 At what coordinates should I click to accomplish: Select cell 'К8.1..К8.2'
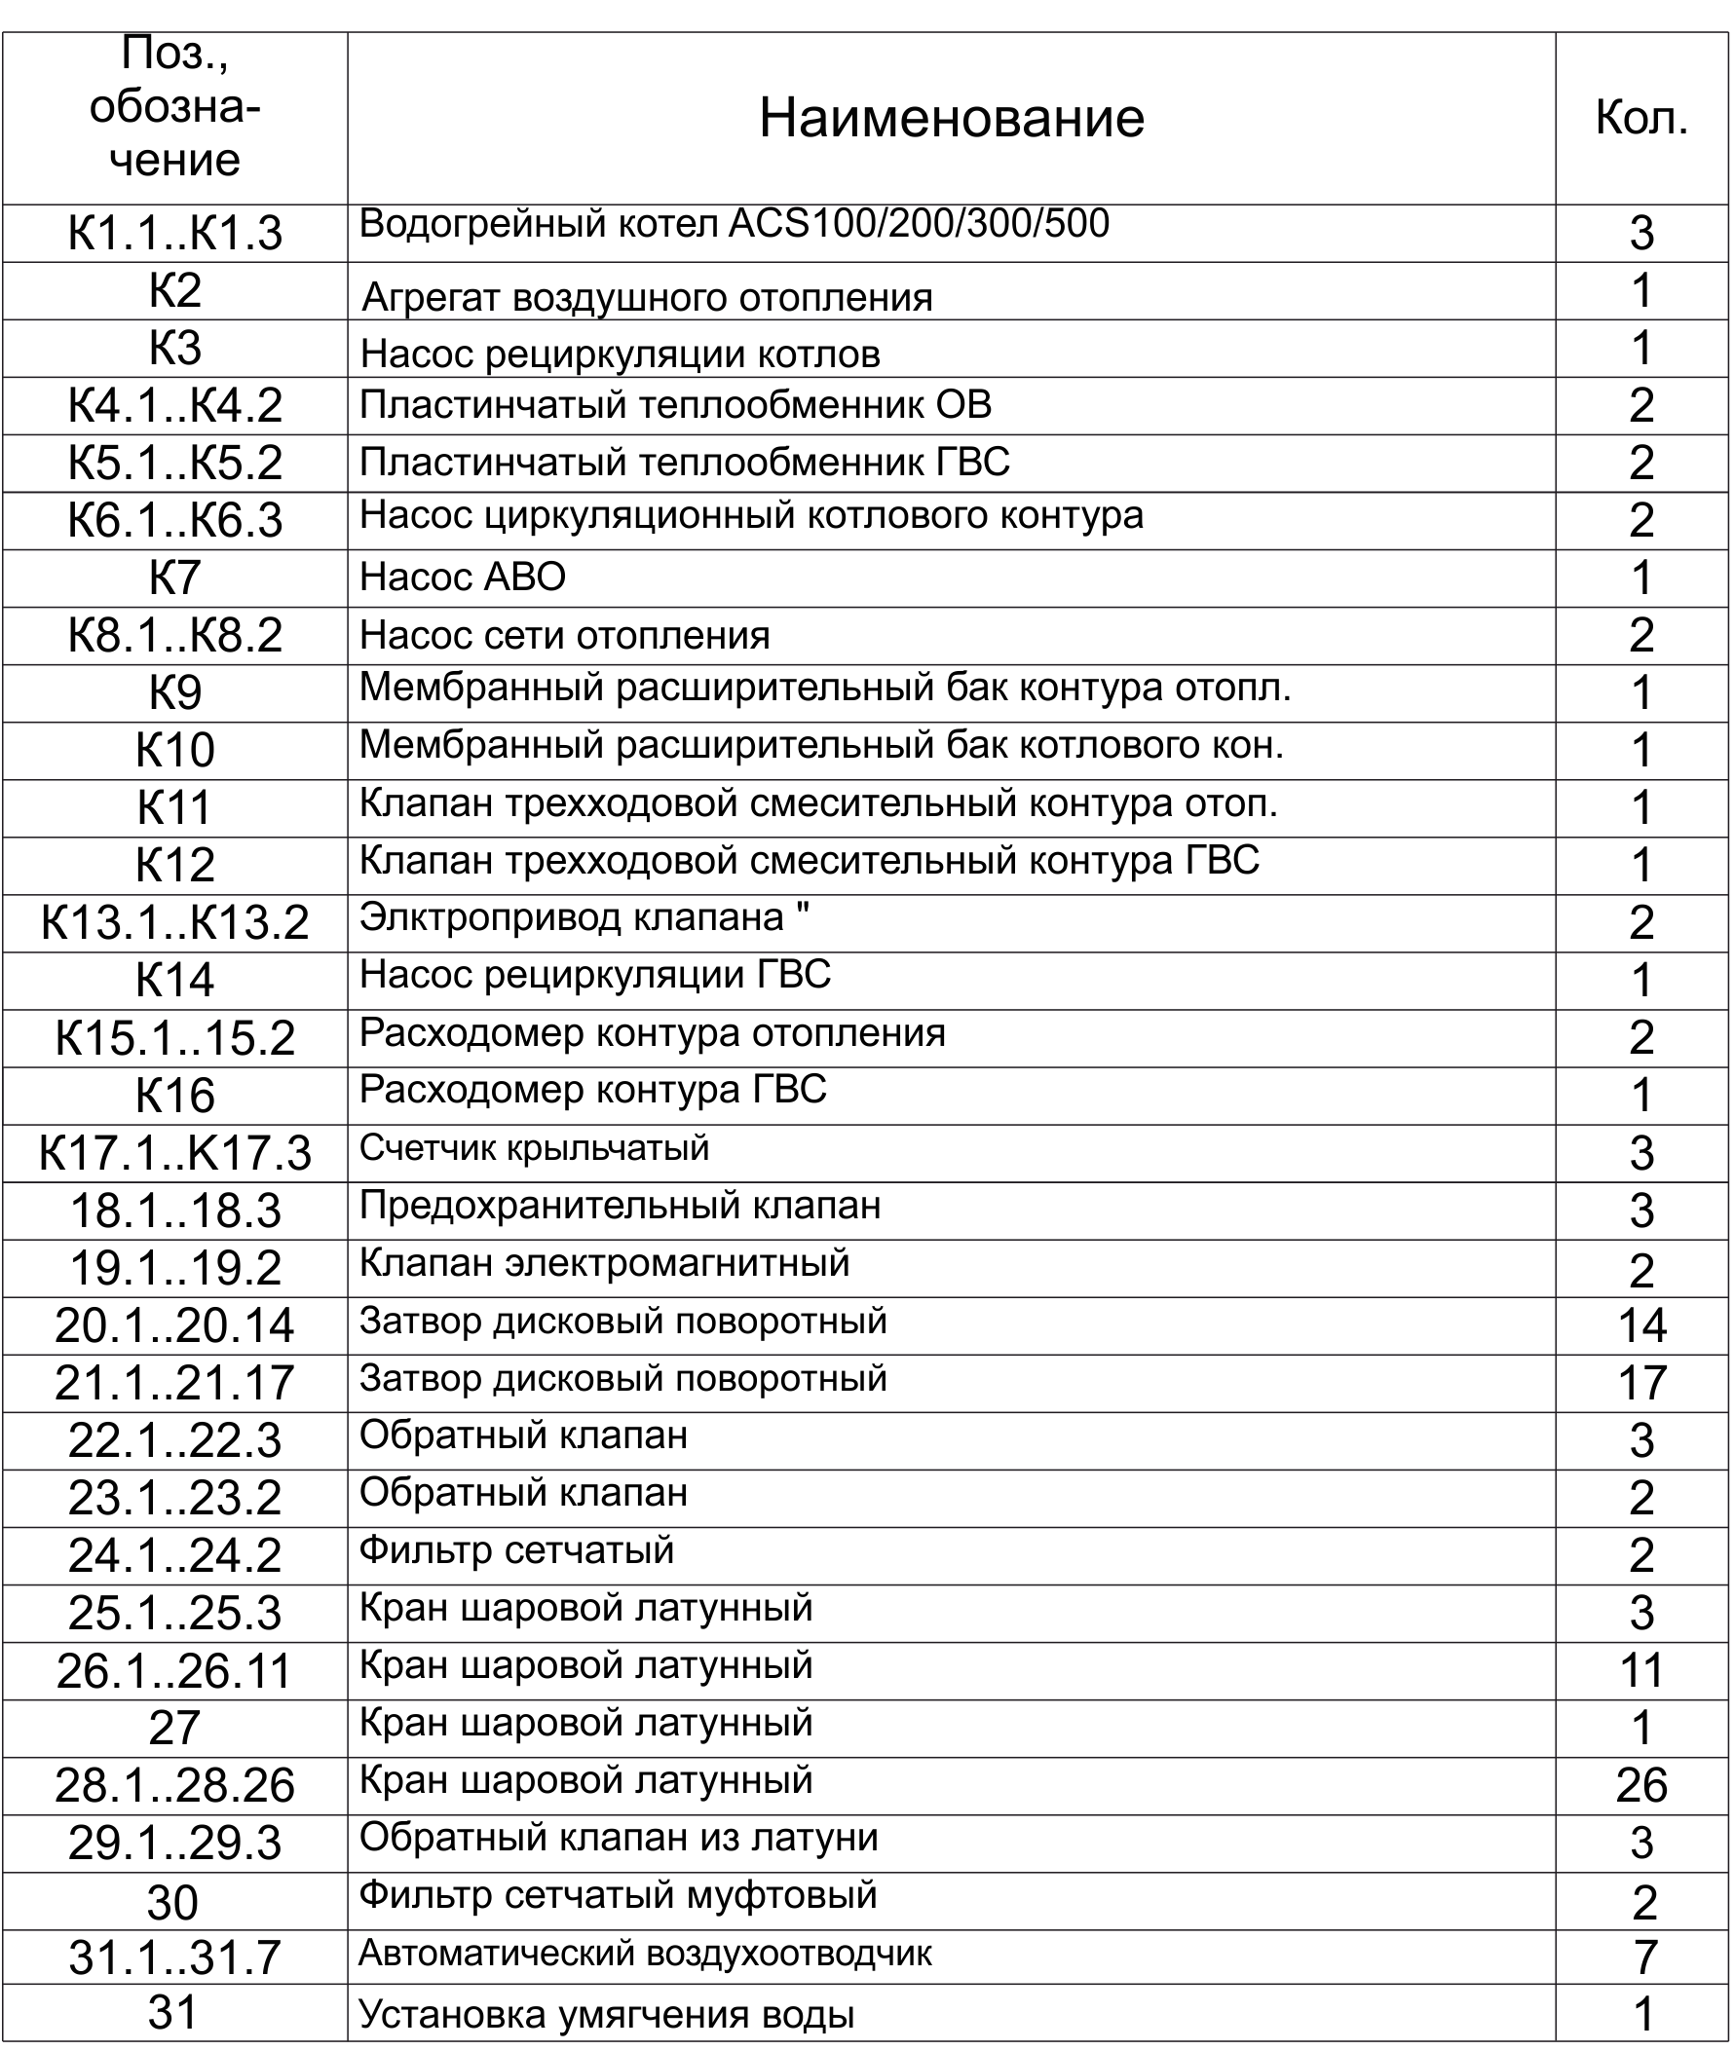(175, 635)
